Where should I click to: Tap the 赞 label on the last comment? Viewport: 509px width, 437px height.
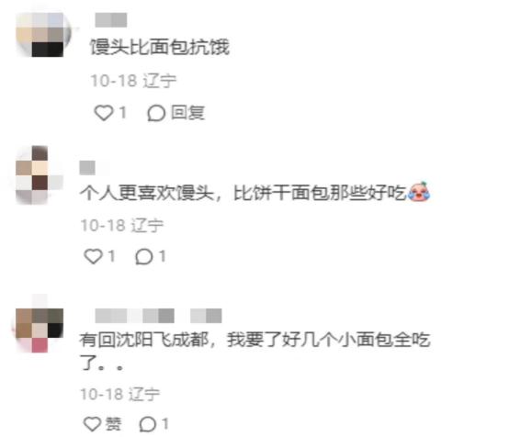tap(113, 424)
